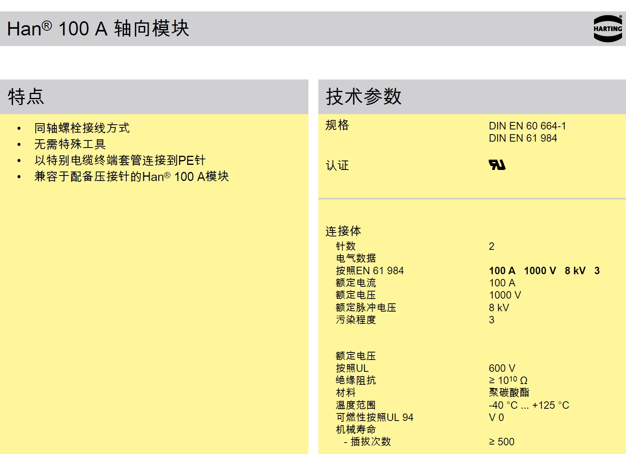Click the '聚碳酸酯' material value
Viewport: 626px width, 454px height.
(509, 393)
